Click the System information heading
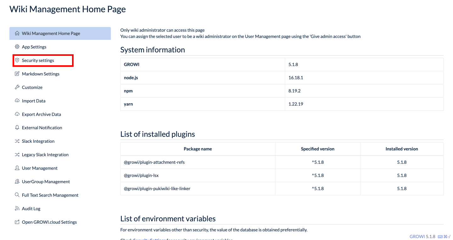 (153, 50)
